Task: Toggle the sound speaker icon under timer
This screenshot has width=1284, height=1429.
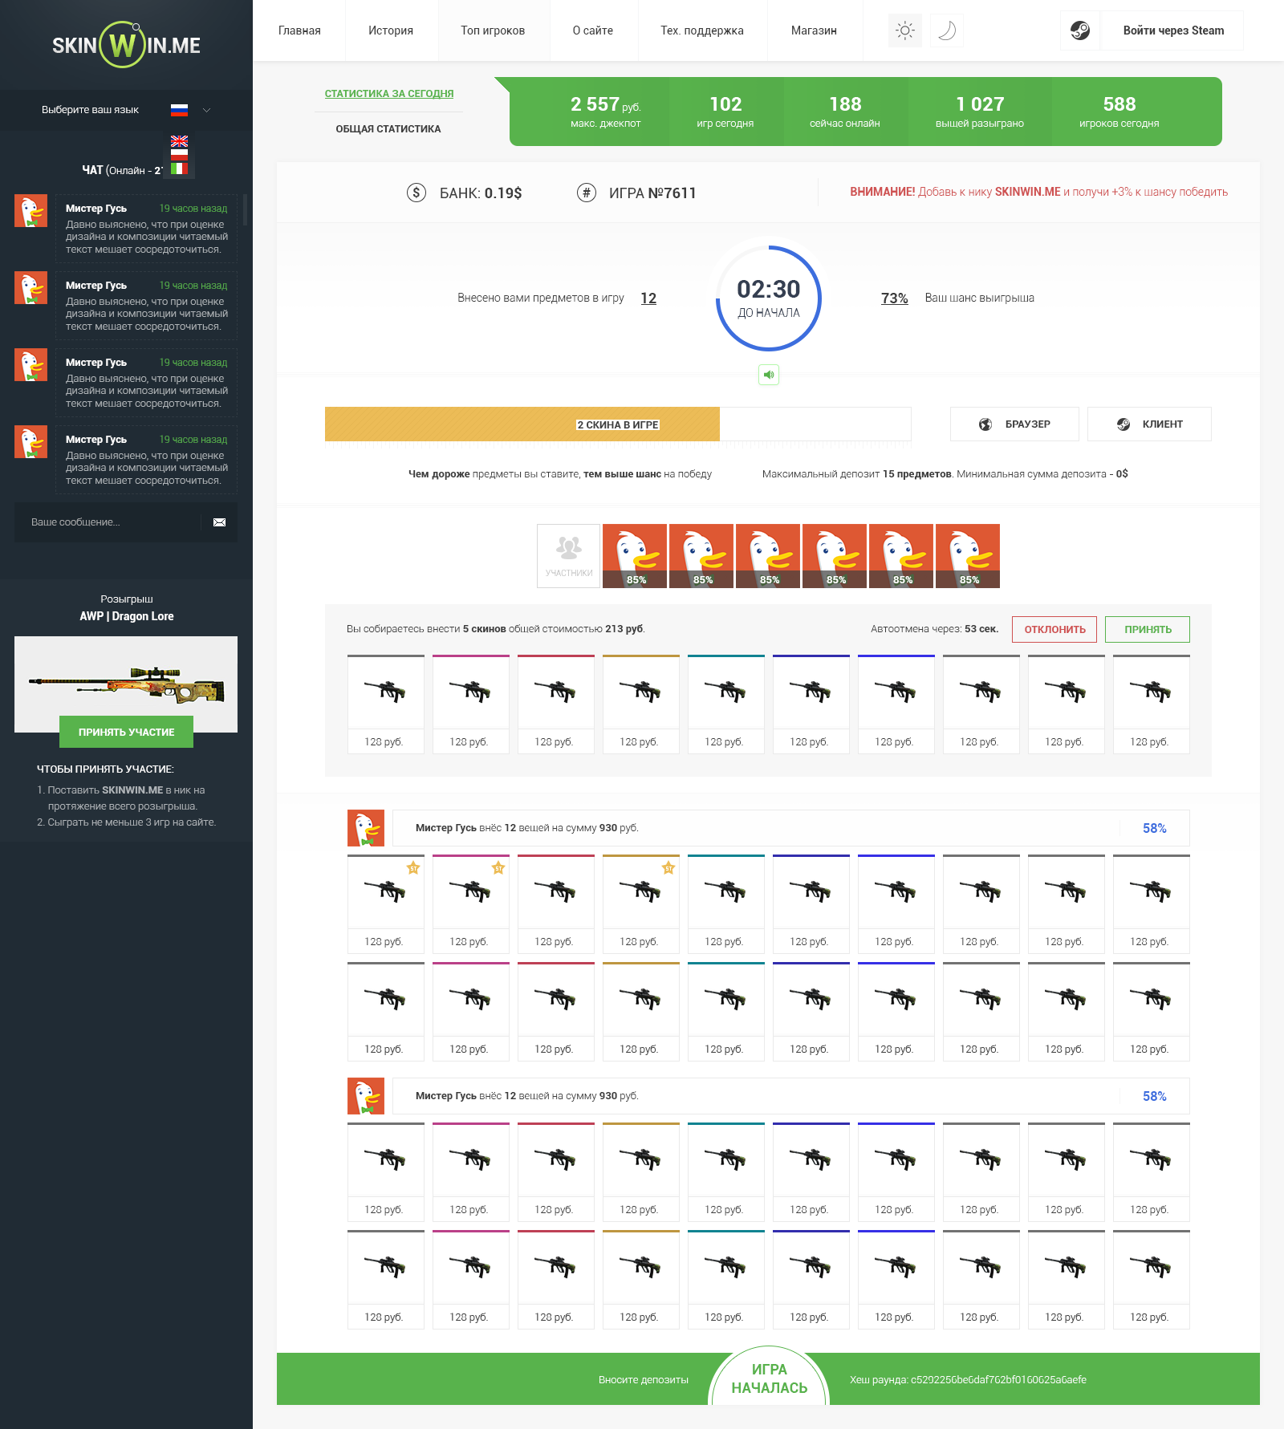Action: pos(769,375)
